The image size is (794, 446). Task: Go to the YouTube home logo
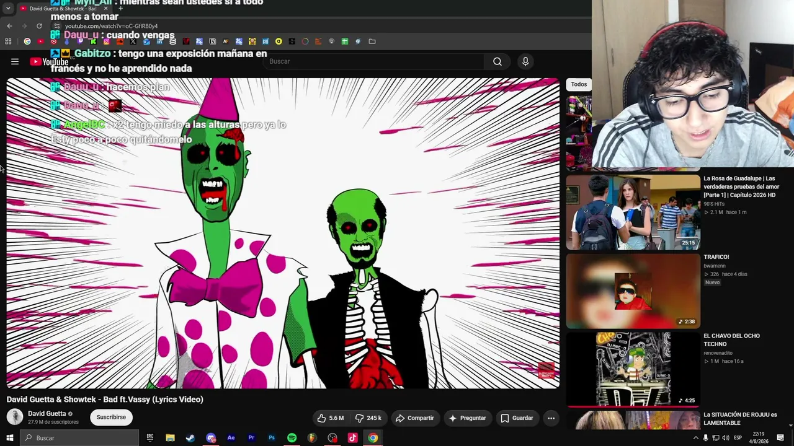tap(49, 61)
